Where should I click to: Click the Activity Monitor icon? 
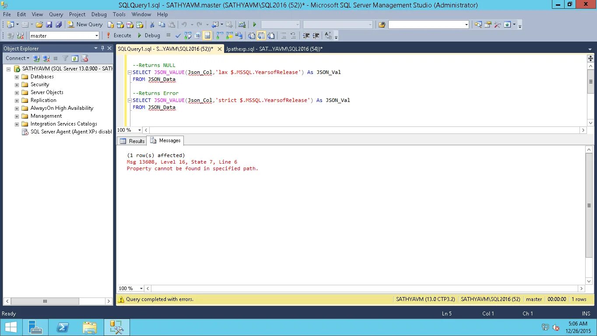(x=242, y=24)
